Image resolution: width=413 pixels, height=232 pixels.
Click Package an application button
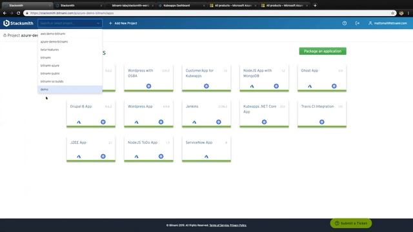point(323,51)
